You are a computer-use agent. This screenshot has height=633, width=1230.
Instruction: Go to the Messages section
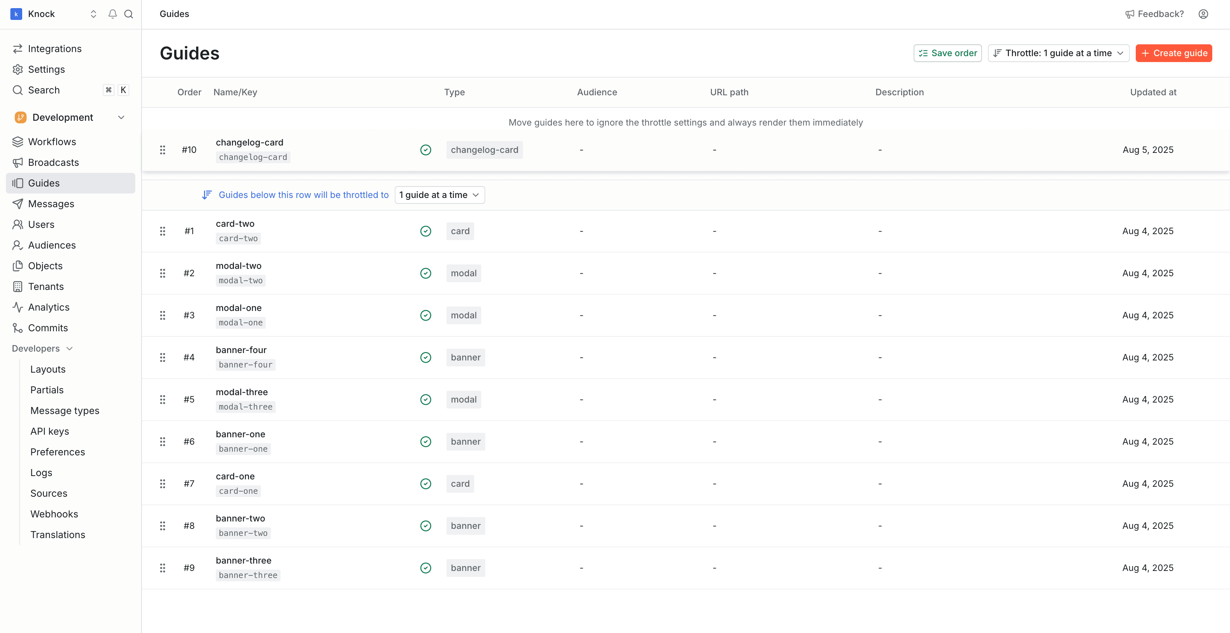coord(50,204)
